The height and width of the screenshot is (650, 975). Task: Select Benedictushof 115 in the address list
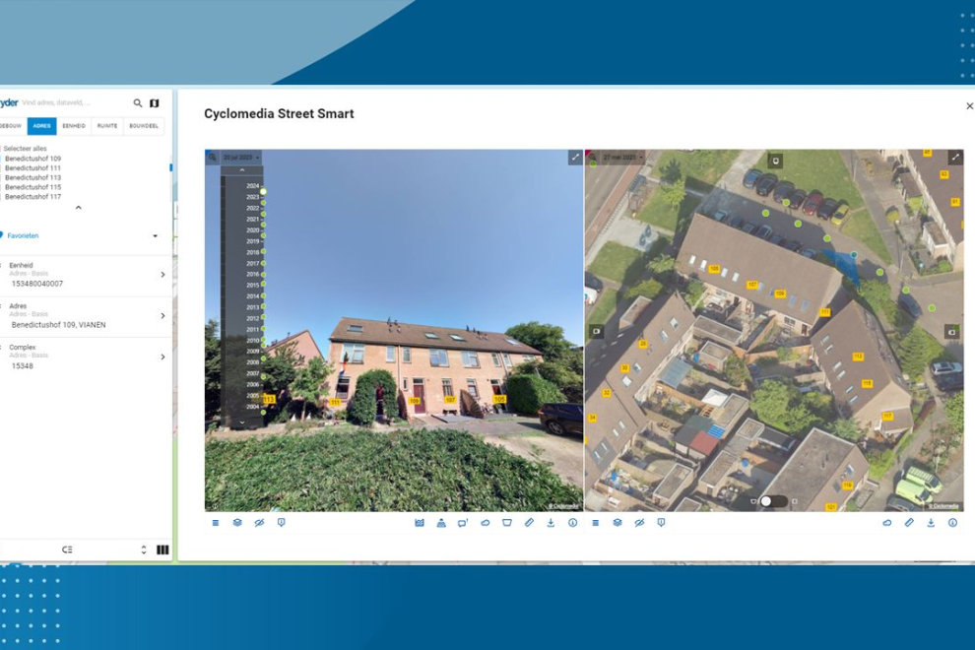pos(32,187)
